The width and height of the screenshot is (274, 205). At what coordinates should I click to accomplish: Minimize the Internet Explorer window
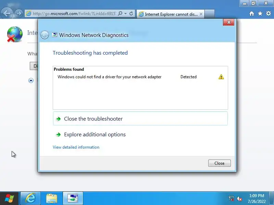(x=245, y=3)
